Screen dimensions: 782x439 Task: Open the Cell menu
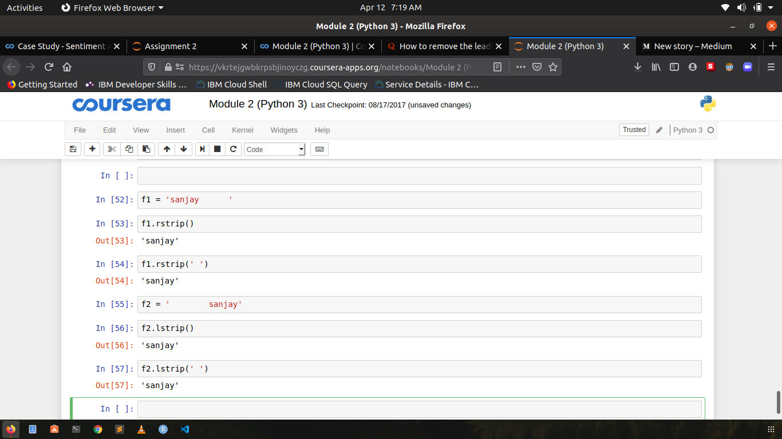[x=208, y=130]
